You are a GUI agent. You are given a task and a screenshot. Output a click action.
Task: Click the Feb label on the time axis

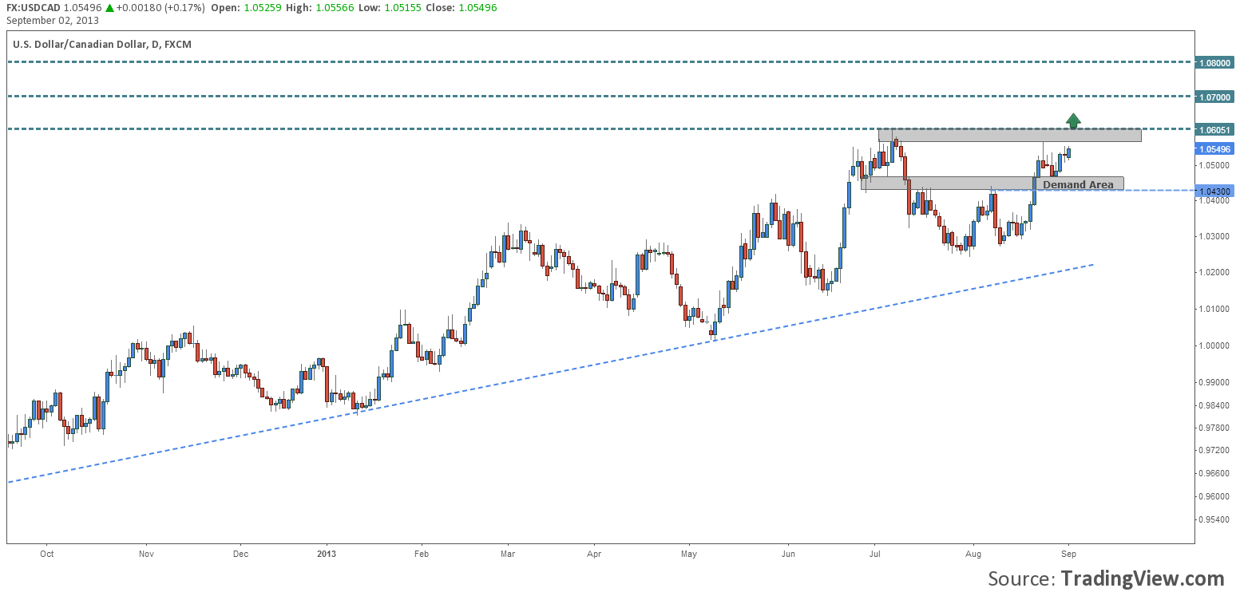coord(422,553)
